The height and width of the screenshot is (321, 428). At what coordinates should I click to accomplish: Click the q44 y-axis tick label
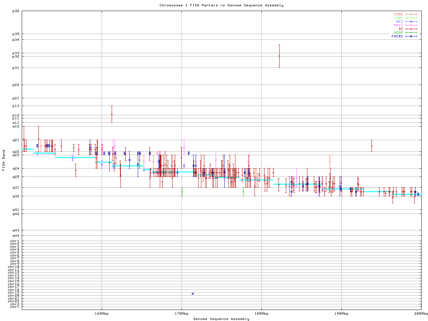[16, 236]
